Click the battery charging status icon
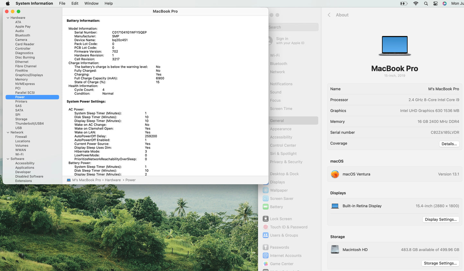This screenshot has width=464, height=271. (x=404, y=4)
